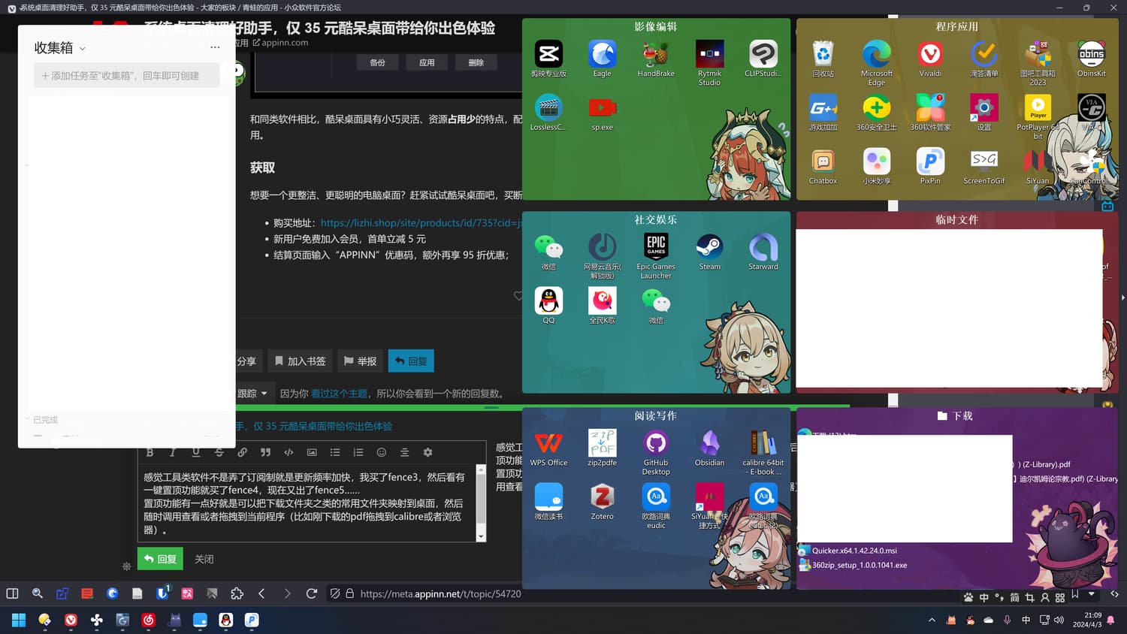1127x634 pixels.
Task: Click the 加入书签 bookmark button
Action: point(300,361)
